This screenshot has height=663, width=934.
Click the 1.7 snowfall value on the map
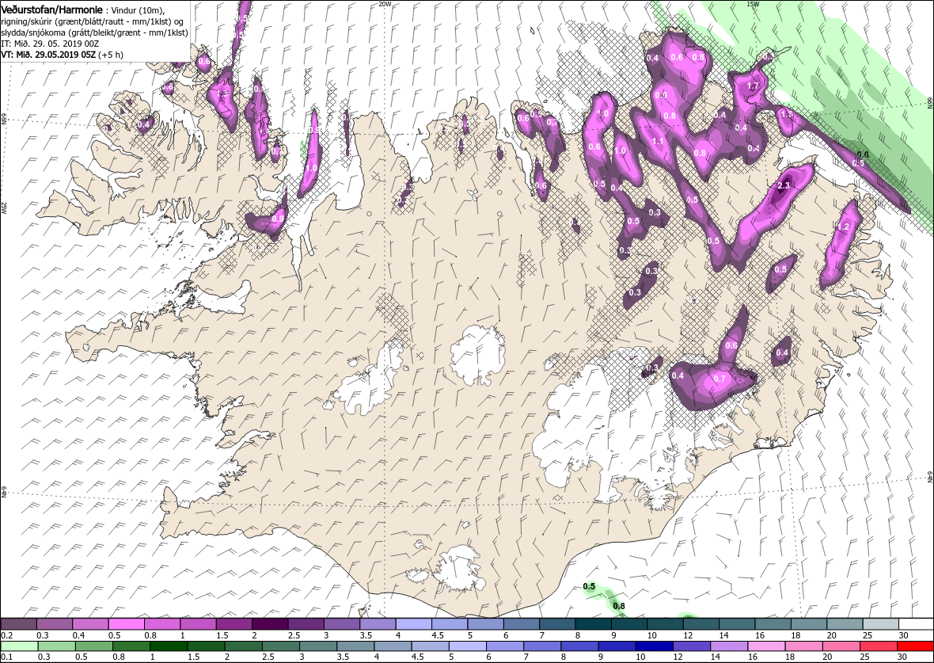[752, 86]
